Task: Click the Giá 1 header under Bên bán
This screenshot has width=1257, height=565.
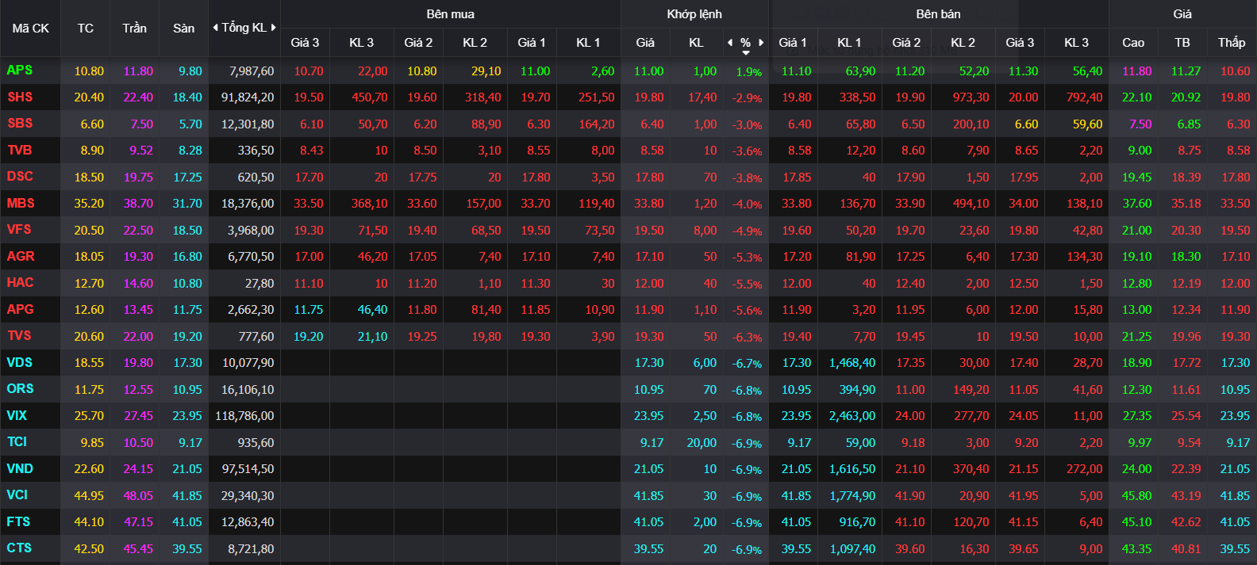Action: (793, 43)
